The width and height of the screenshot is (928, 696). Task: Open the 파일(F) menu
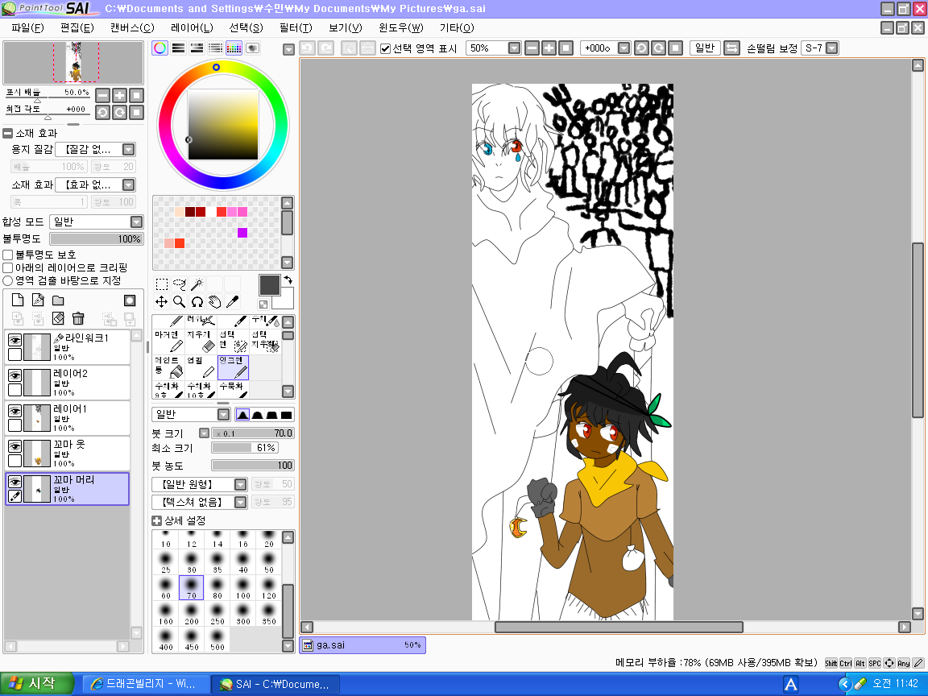point(27,28)
